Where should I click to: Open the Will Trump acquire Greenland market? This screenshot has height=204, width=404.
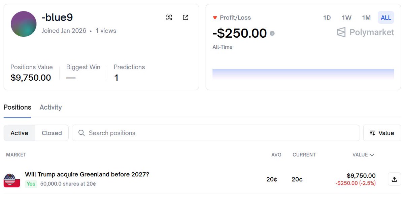(87, 174)
